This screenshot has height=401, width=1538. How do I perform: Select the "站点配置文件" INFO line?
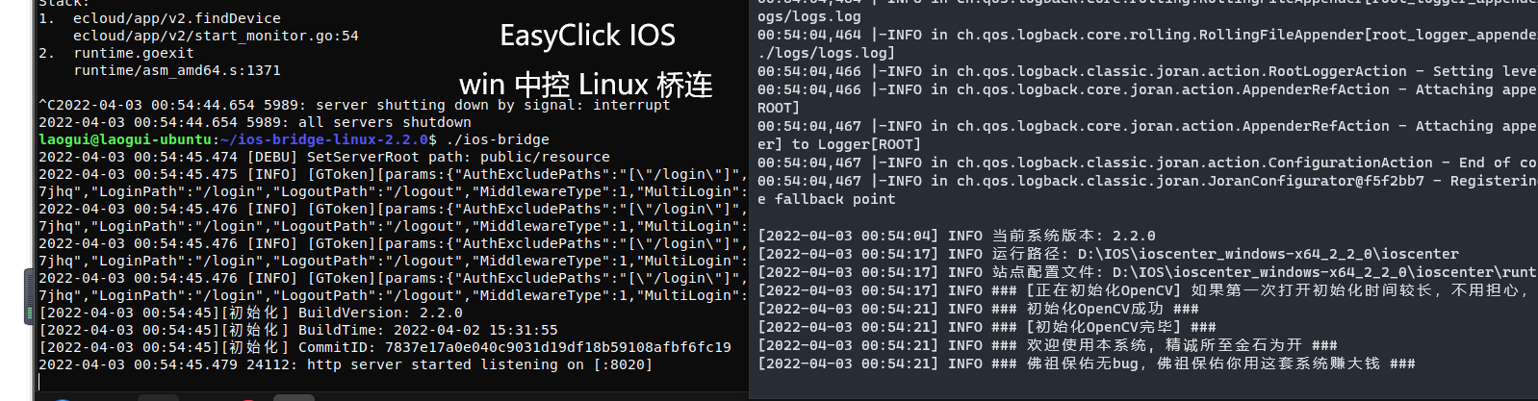tap(1147, 272)
